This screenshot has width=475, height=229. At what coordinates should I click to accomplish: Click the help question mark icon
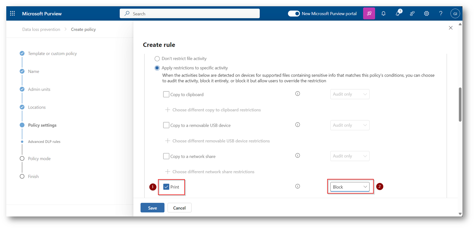tap(441, 13)
